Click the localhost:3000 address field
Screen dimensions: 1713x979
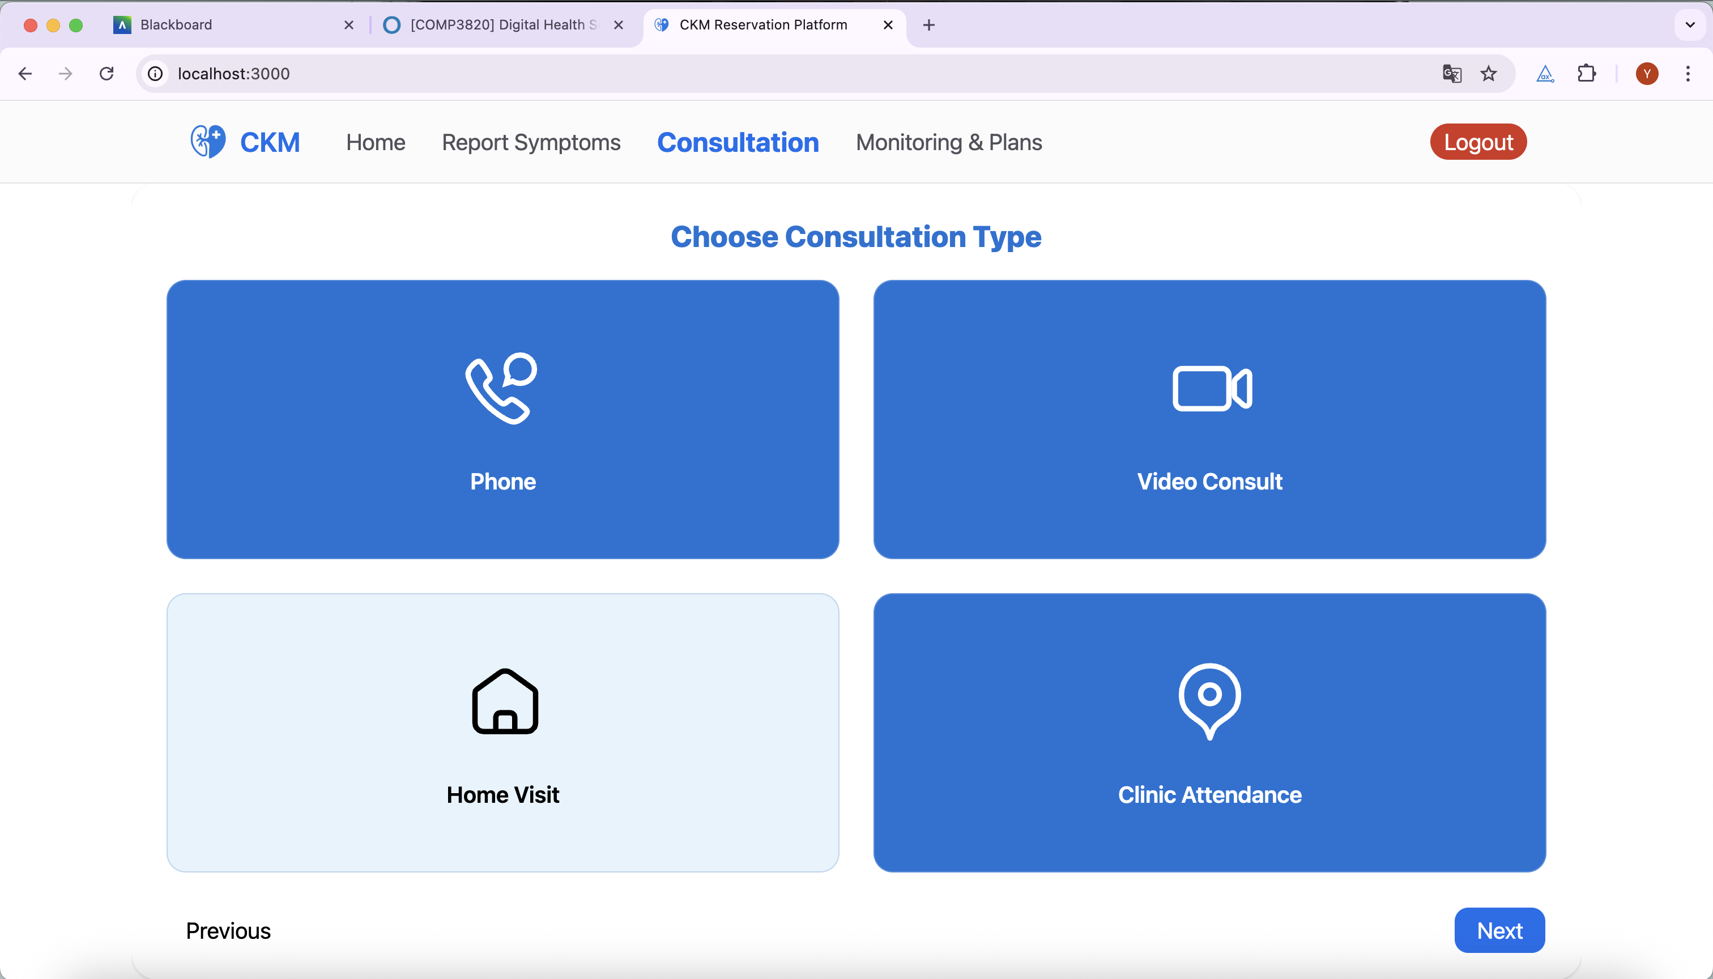[233, 73]
